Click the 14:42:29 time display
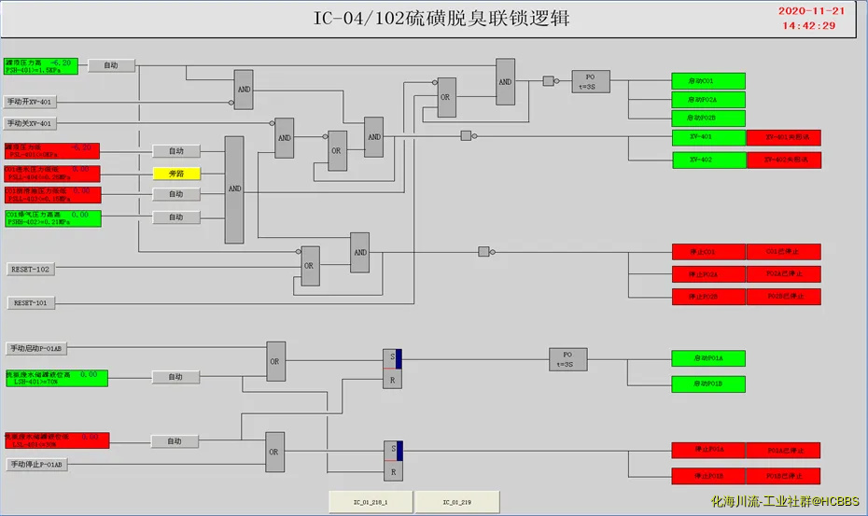The image size is (868, 516). [x=809, y=25]
